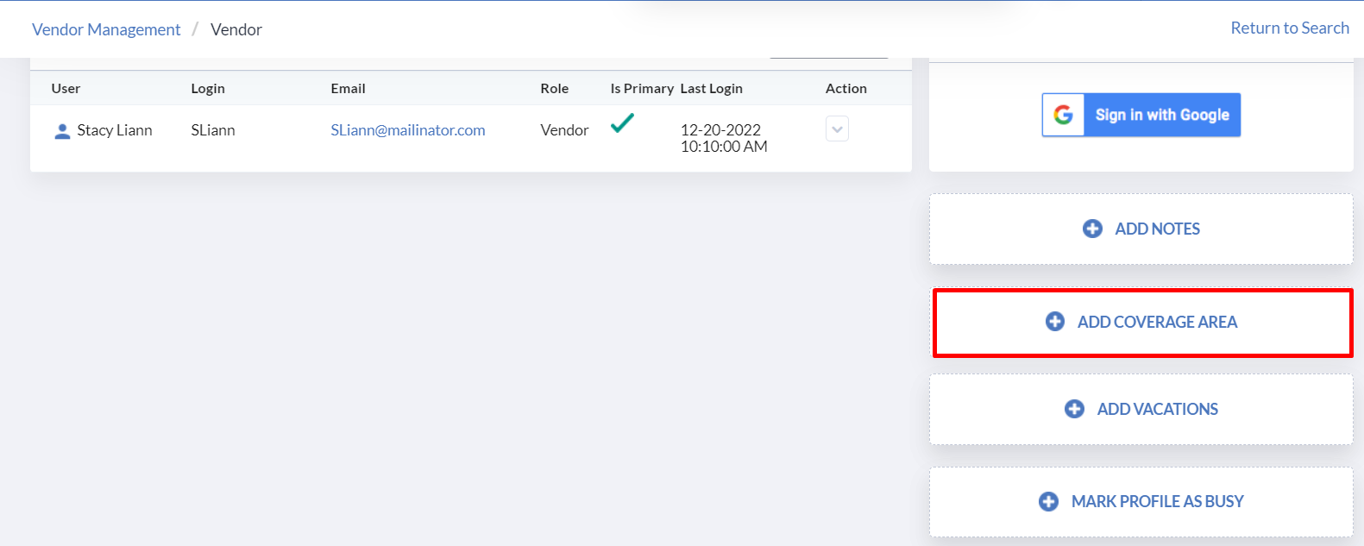Open the Vendor Management breadcrumb link

(106, 29)
